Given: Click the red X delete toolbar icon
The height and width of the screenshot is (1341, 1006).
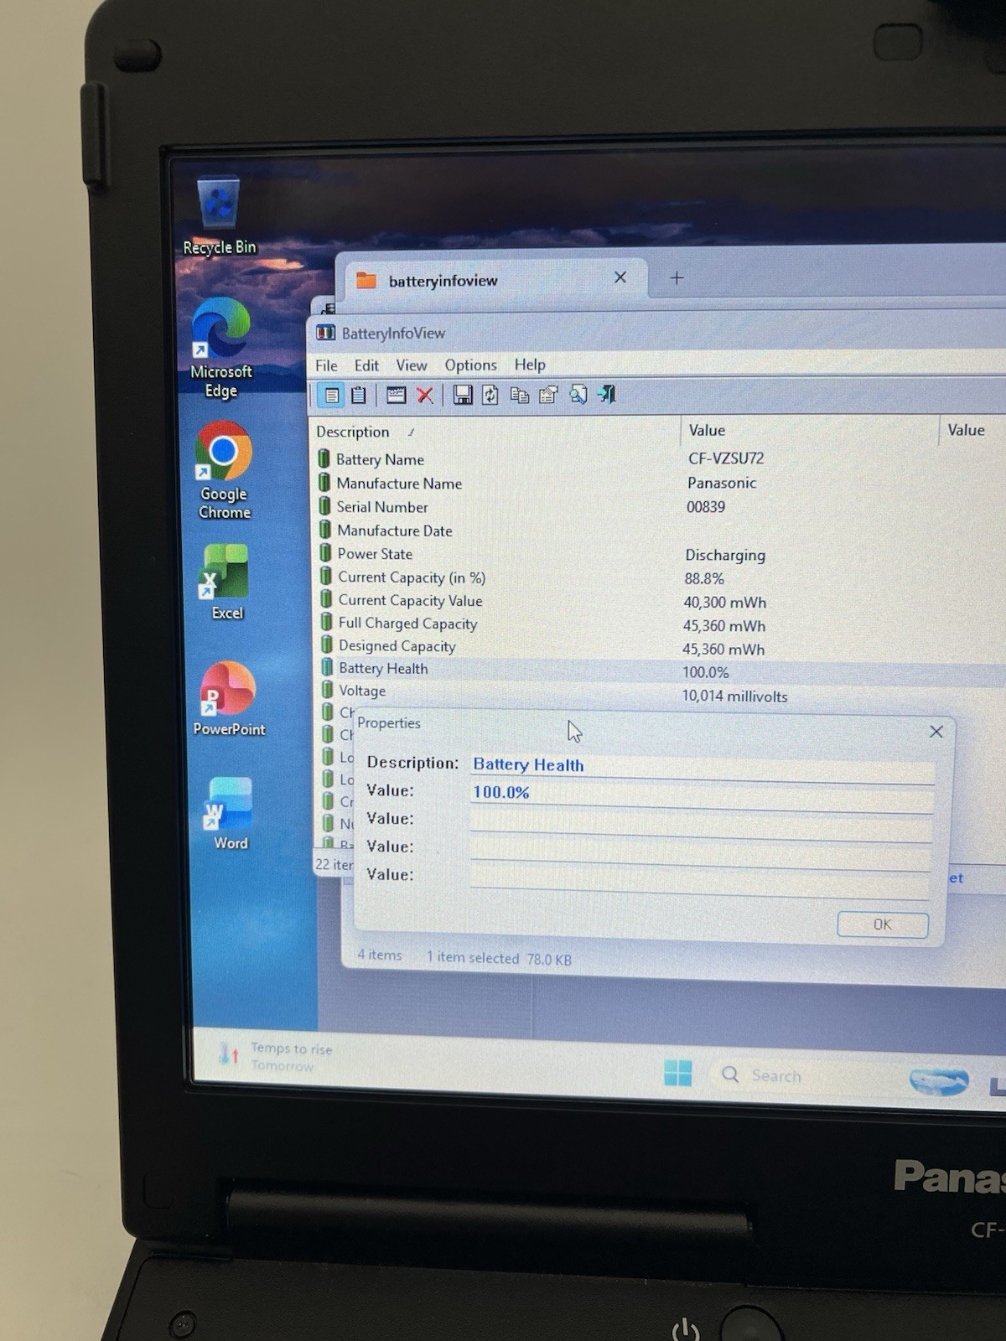Looking at the screenshot, I should pyautogui.click(x=425, y=395).
